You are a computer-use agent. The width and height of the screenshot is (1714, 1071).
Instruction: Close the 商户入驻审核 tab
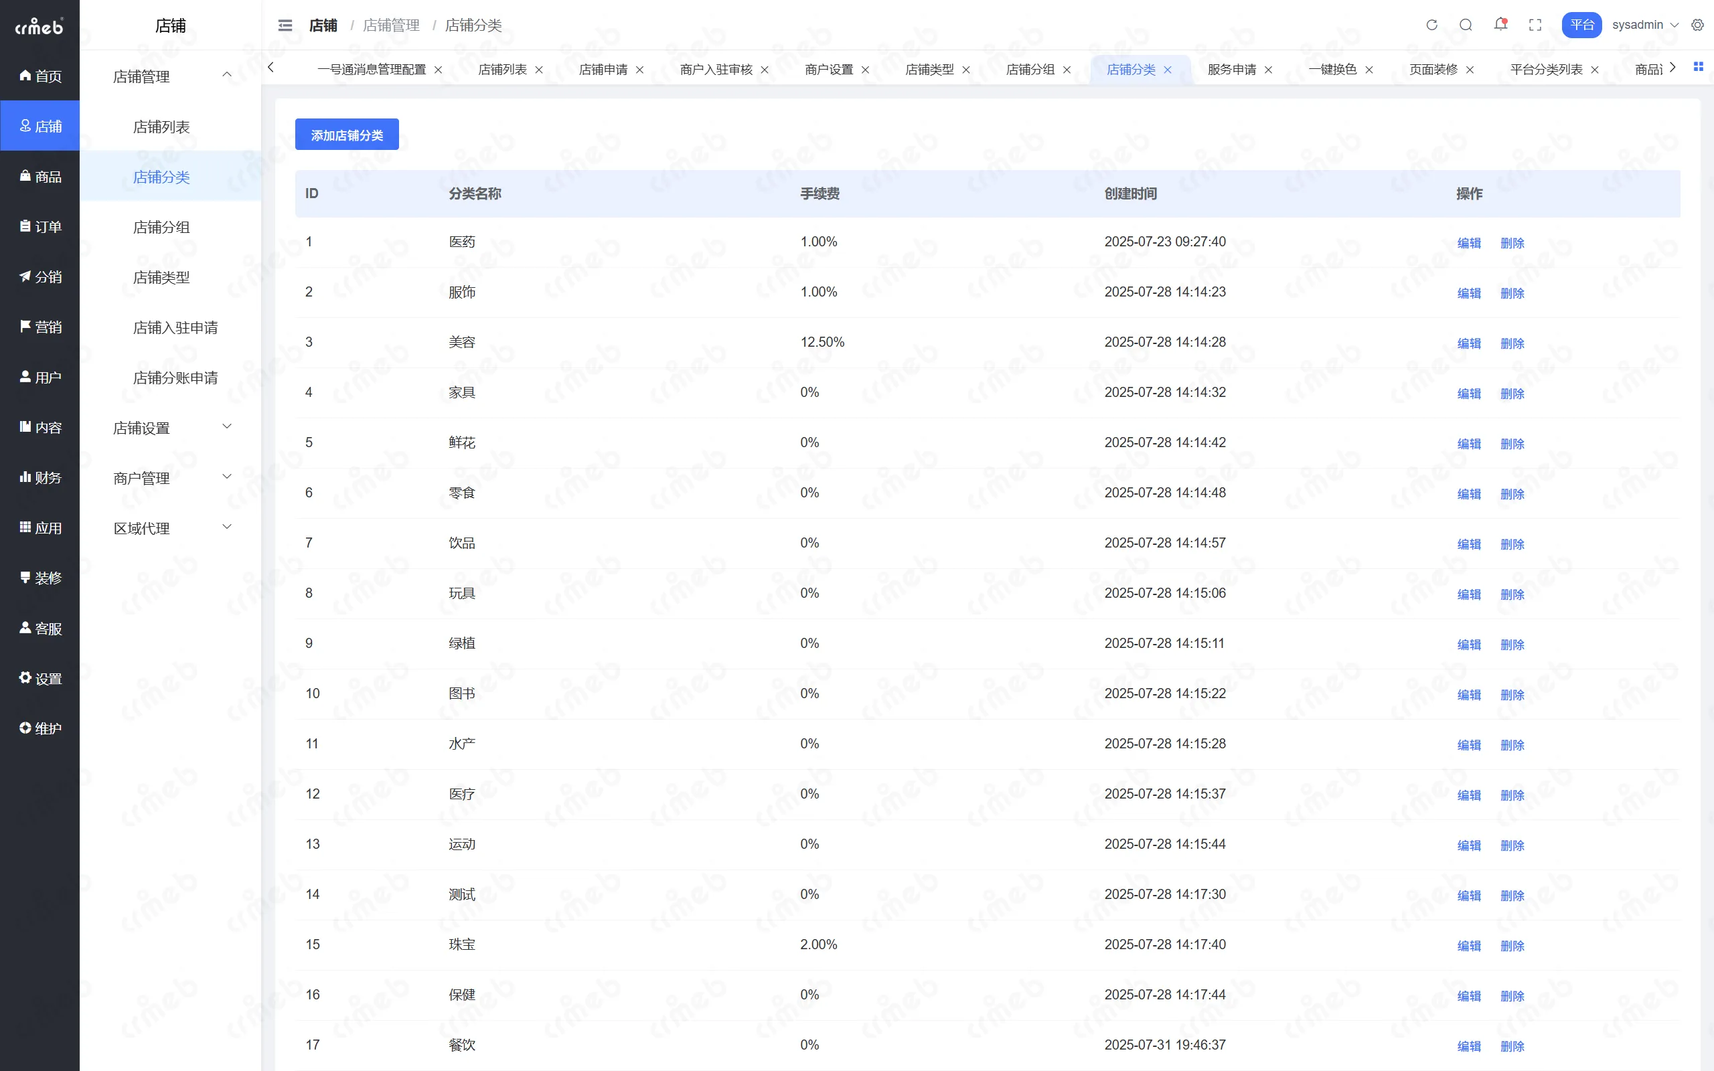(x=765, y=70)
